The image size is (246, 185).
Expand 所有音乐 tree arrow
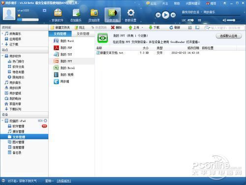(x=2, y=34)
